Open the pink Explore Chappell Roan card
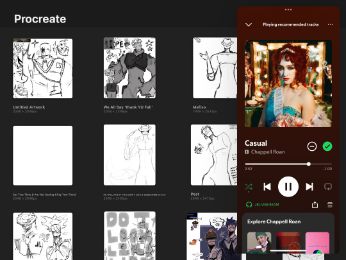Screen dimensions: 346x260 (x=317, y=243)
